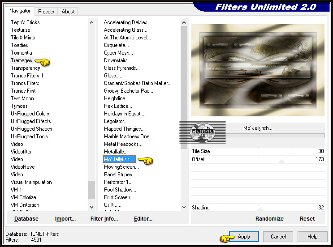This screenshot has width=333, height=247.
Task: Choose Metalfalls... filter
Action: point(116,152)
